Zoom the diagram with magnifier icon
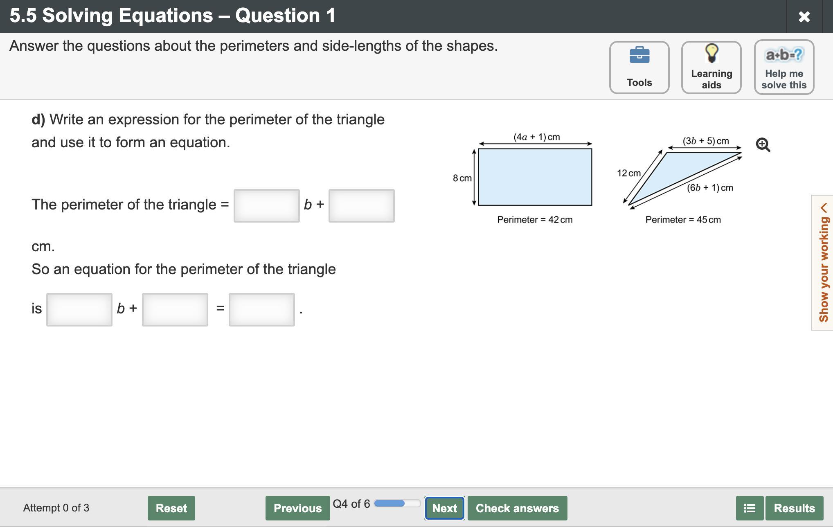The width and height of the screenshot is (833, 527). (763, 145)
